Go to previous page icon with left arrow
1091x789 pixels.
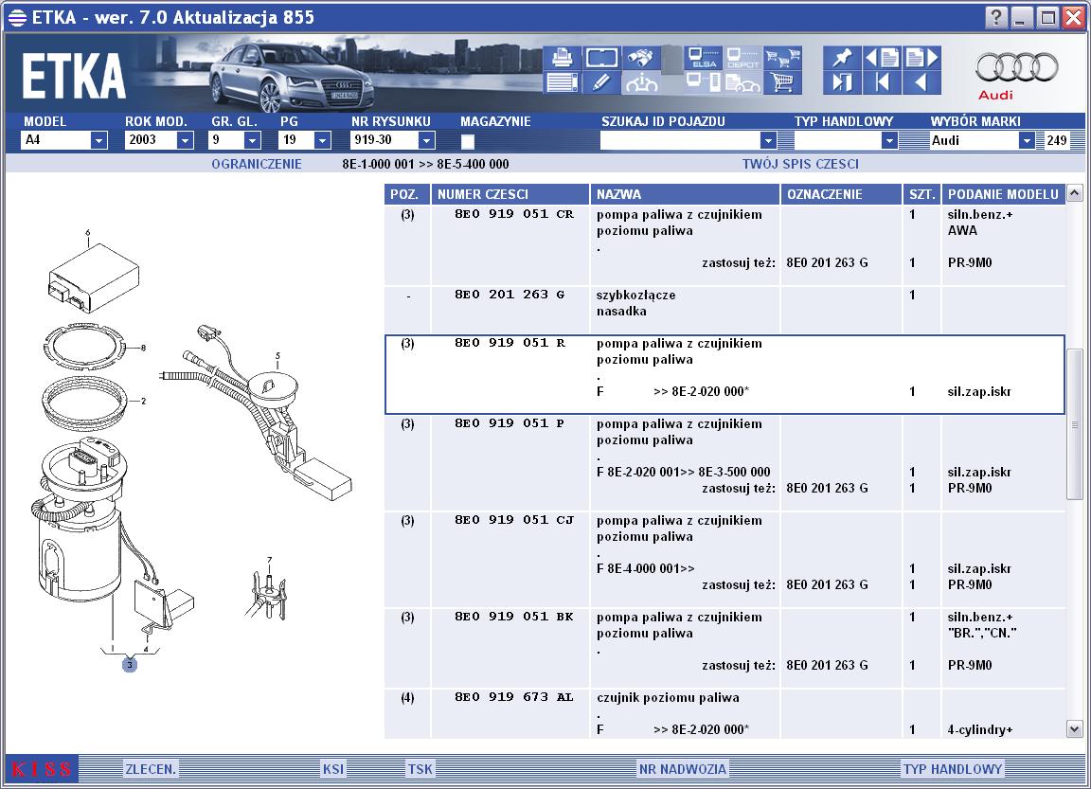click(883, 58)
